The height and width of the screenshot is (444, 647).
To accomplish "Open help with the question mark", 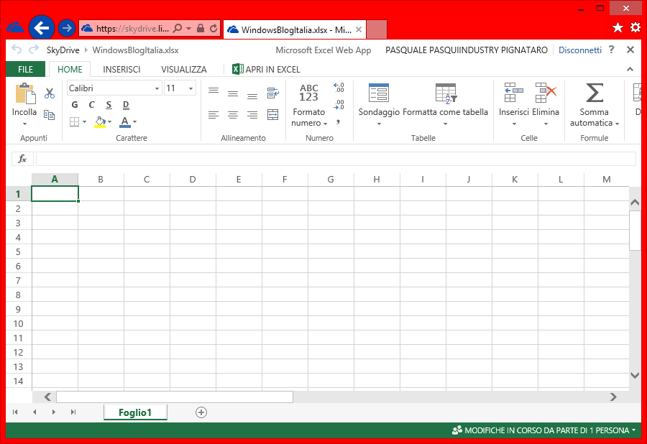I will [611, 50].
